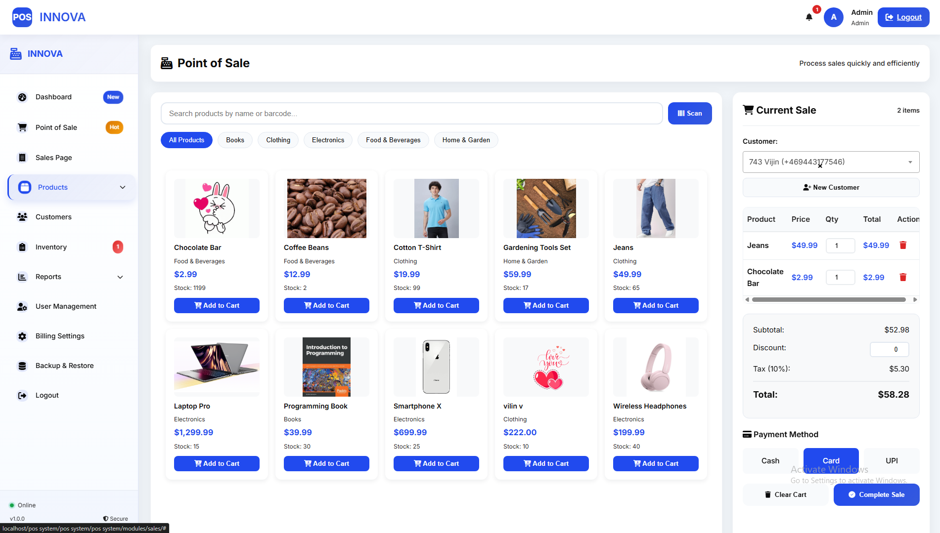The height and width of the screenshot is (533, 940).
Task: Click the Admin avatar icon
Action: coord(834,17)
